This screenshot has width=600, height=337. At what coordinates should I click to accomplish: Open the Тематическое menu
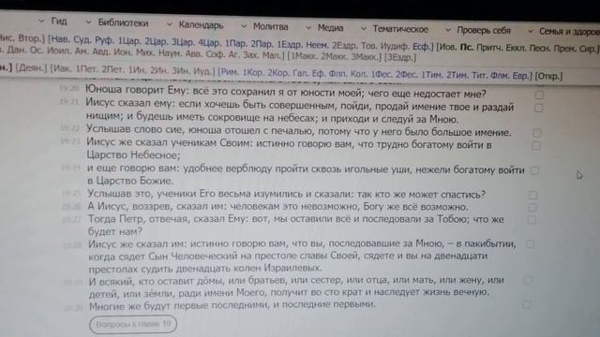(400, 29)
